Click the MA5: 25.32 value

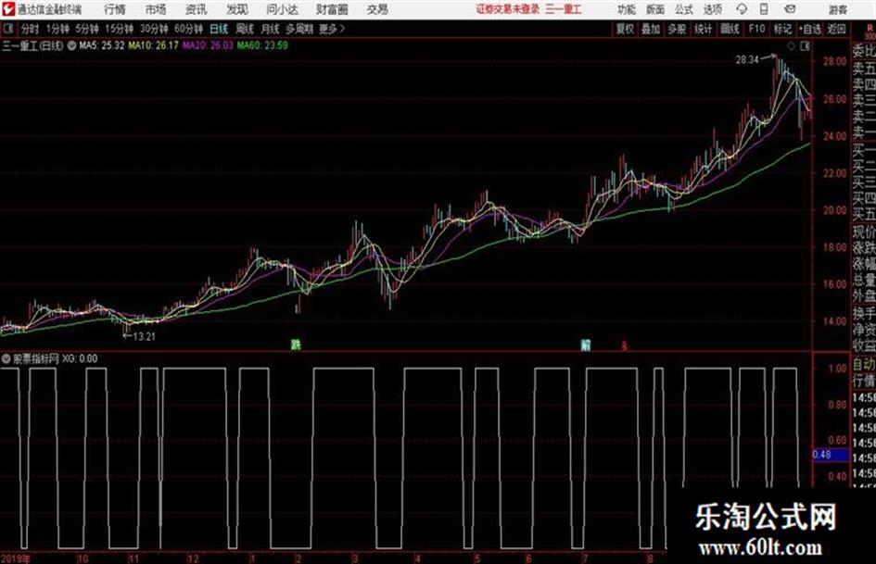102,45
